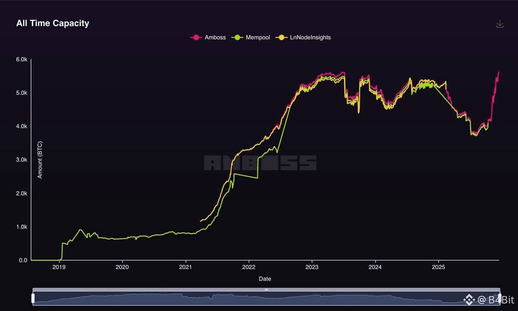Click the 2.0k y-axis value
The width and height of the screenshot is (518, 311).
point(22,193)
